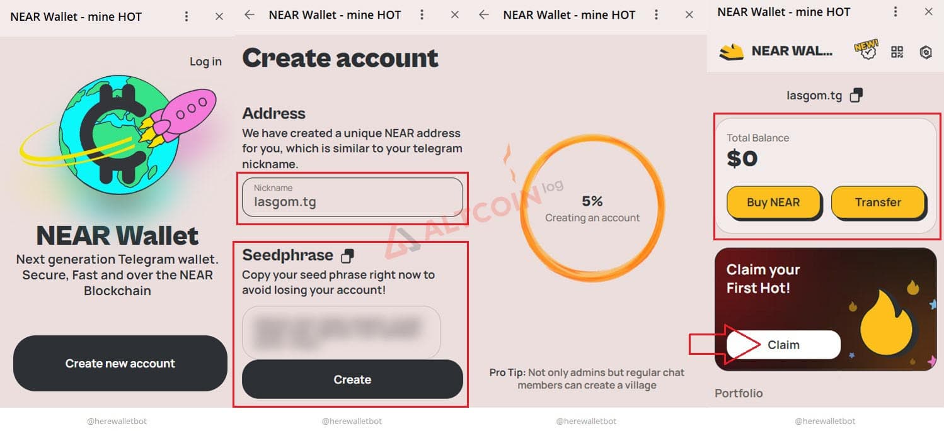Click the orange progress ring at 5%

pyautogui.click(x=592, y=209)
